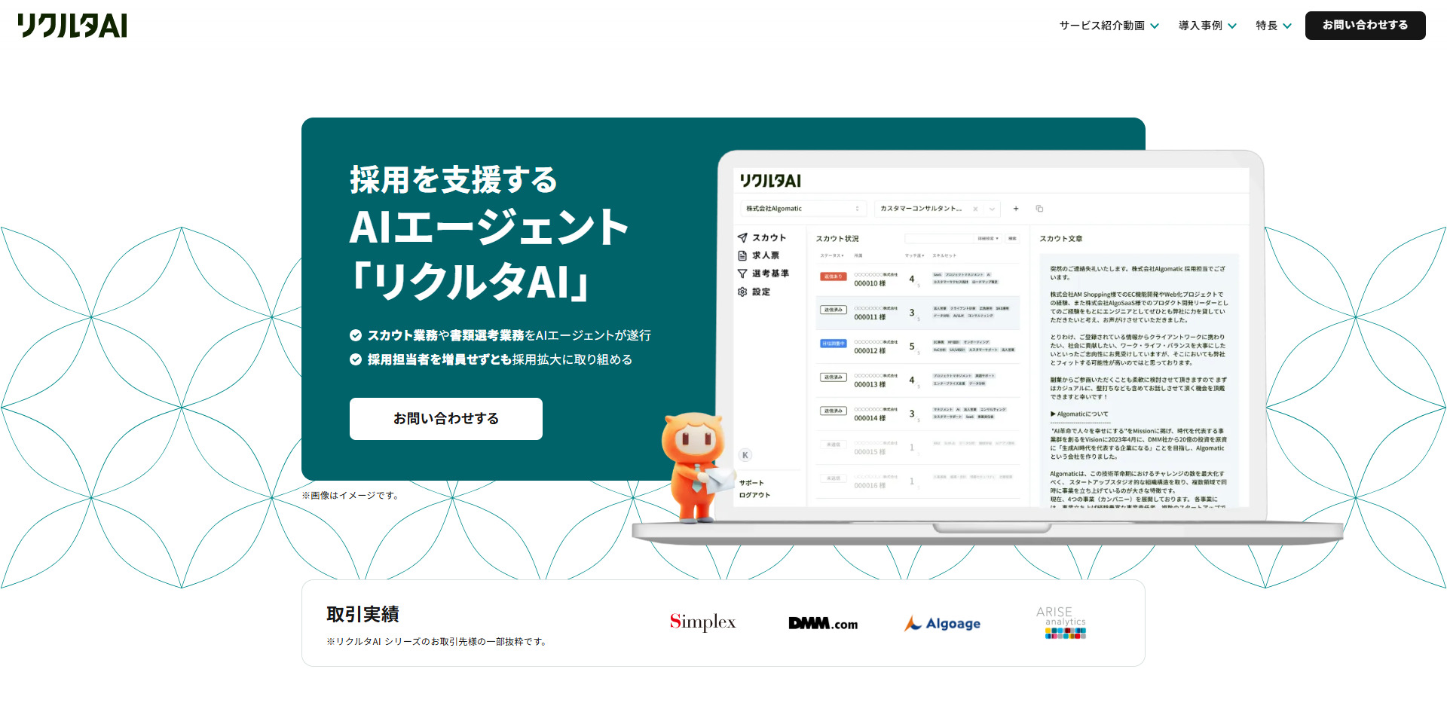Click the paper plane スカウト icon
The height and width of the screenshot is (721, 1447).
coord(742,237)
